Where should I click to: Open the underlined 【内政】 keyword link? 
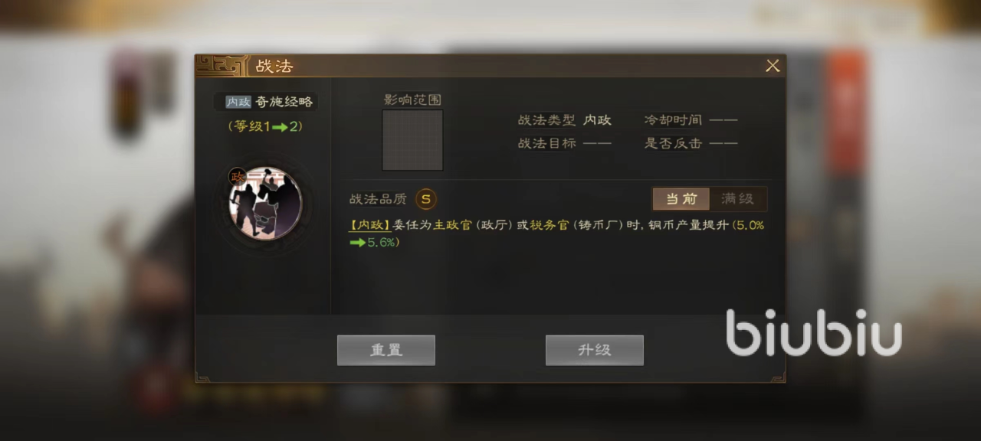[370, 225]
